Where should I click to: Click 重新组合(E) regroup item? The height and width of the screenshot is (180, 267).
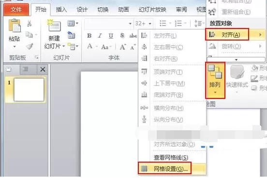236,12
